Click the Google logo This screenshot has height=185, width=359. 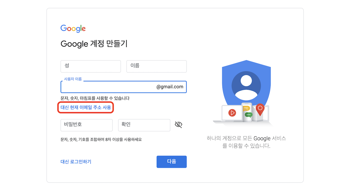[x=73, y=29]
